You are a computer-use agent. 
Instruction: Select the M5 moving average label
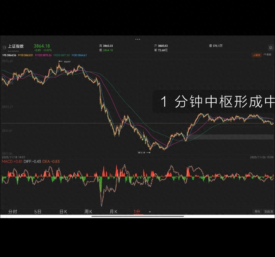click(x=9, y=55)
